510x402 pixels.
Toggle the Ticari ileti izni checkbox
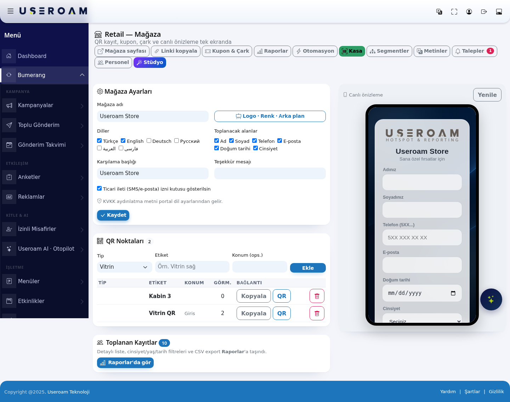point(99,188)
